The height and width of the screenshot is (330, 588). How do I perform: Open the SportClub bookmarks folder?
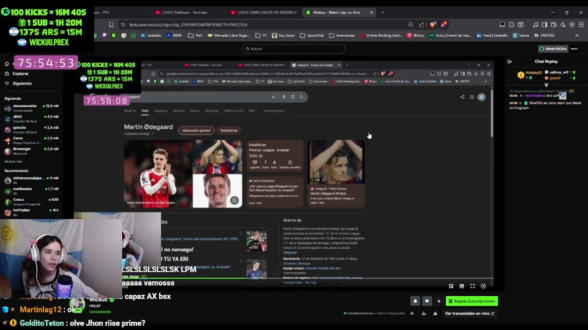point(311,35)
